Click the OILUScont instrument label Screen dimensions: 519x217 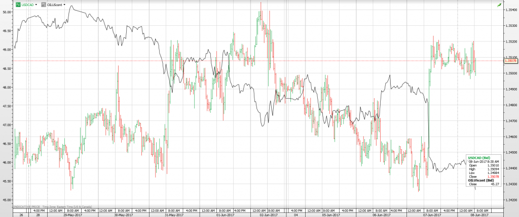coord(54,5)
